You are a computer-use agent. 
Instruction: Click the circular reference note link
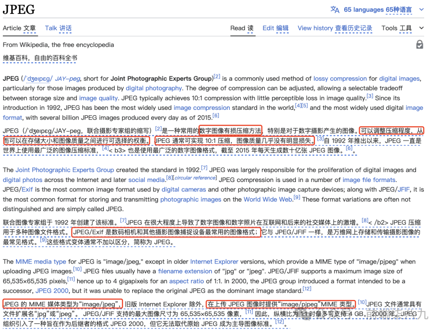tap(195, 178)
